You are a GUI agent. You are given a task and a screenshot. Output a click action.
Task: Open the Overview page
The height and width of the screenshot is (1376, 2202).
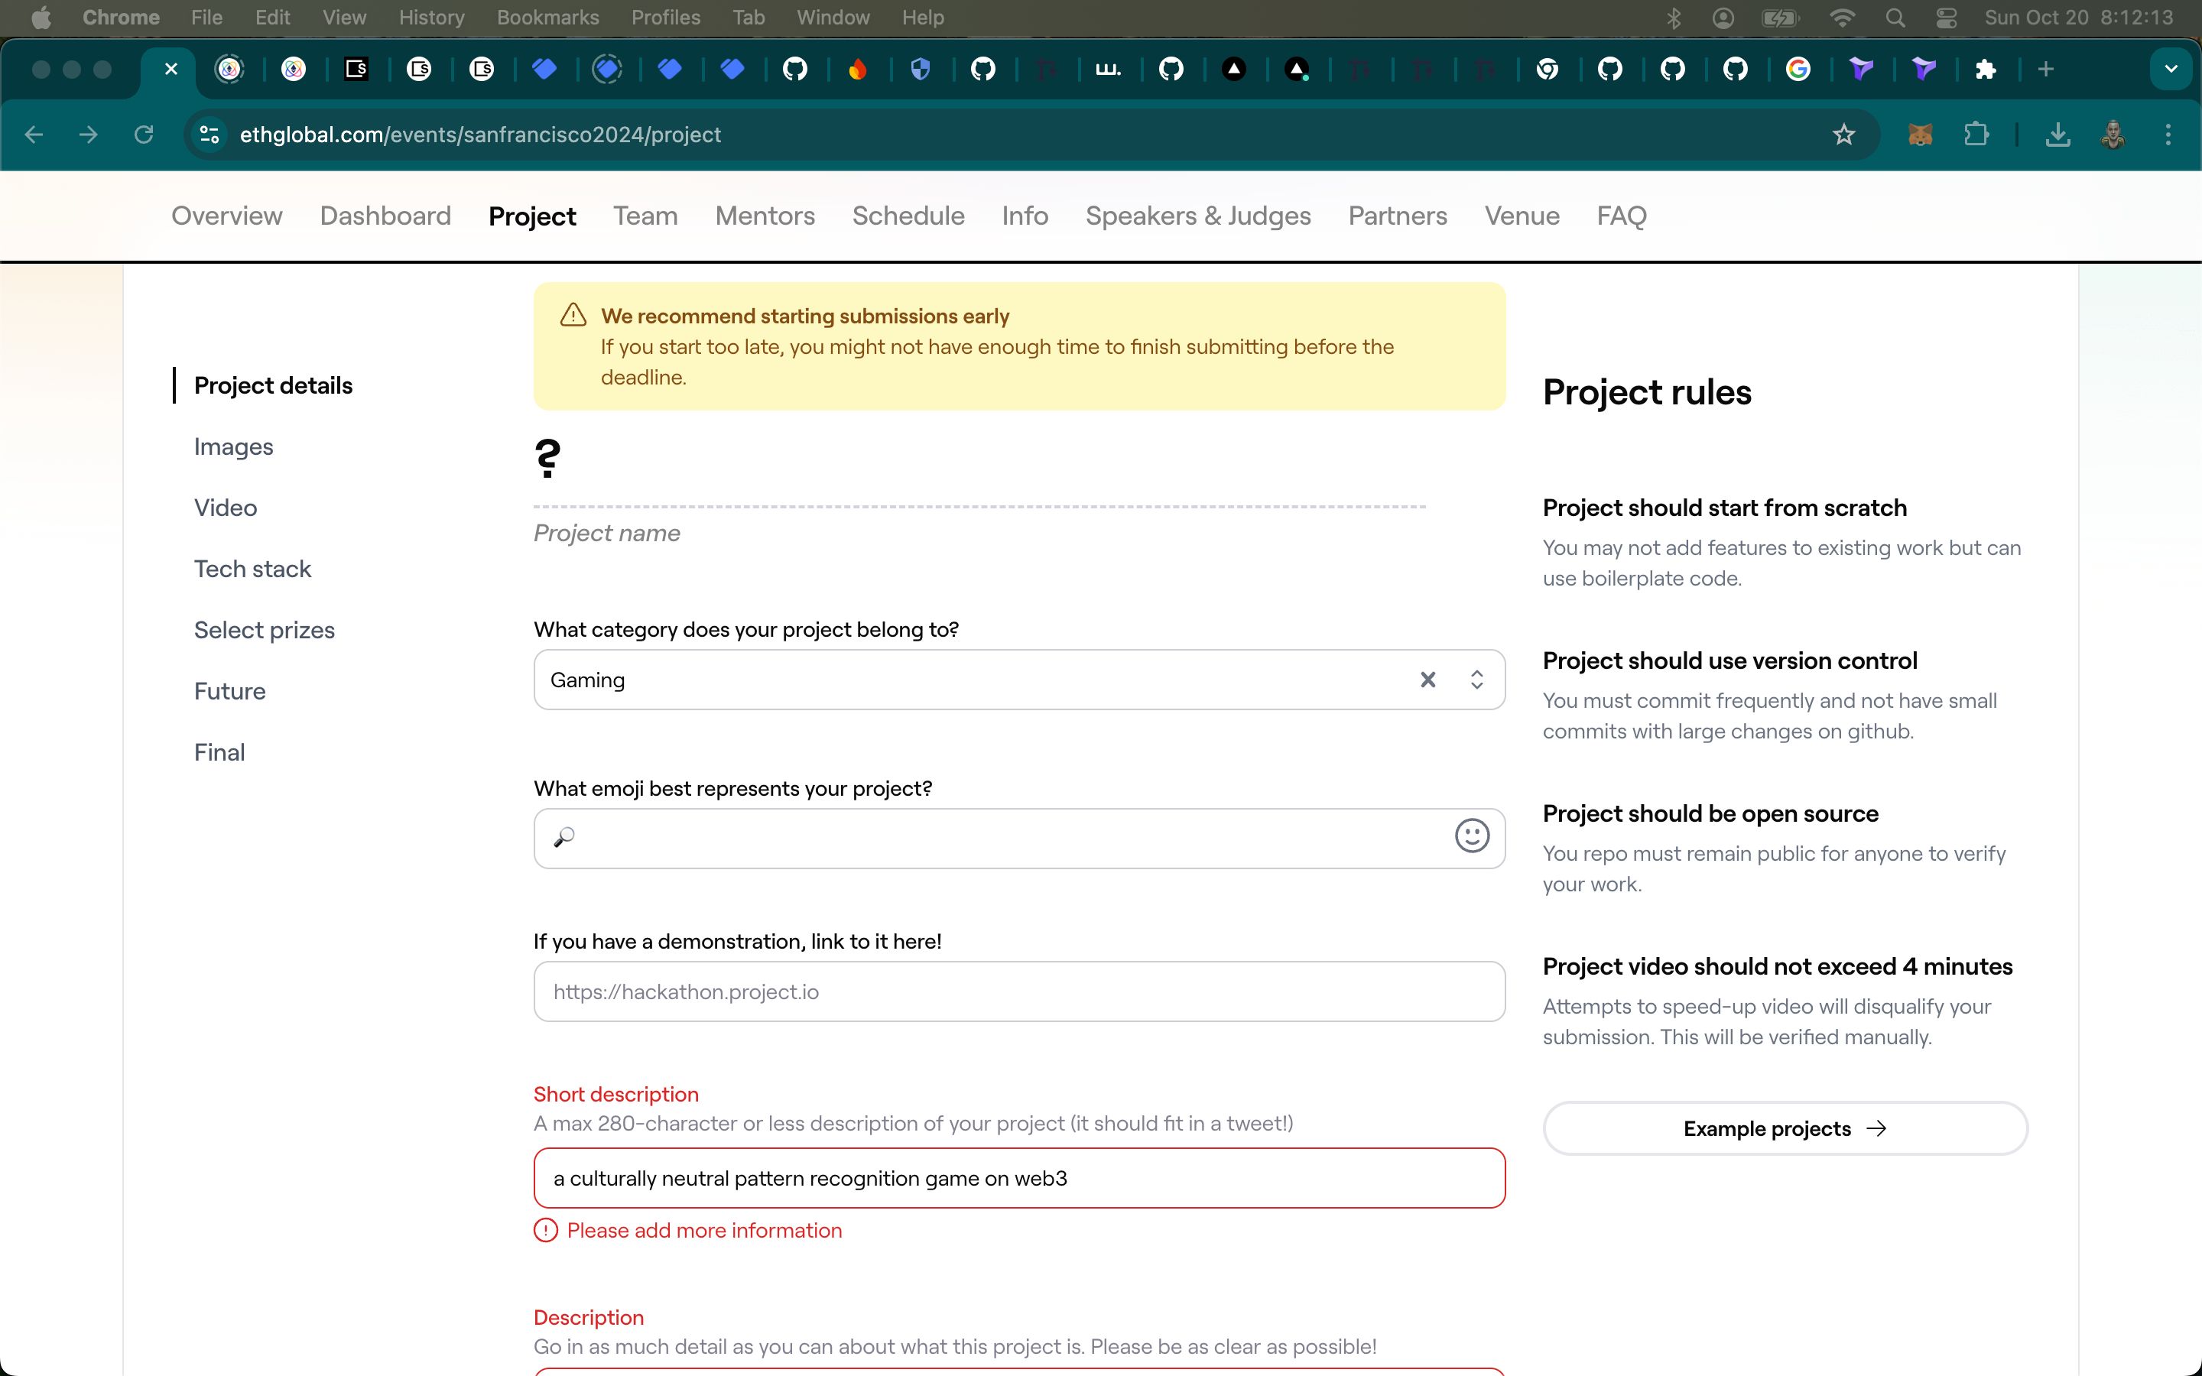click(x=226, y=216)
